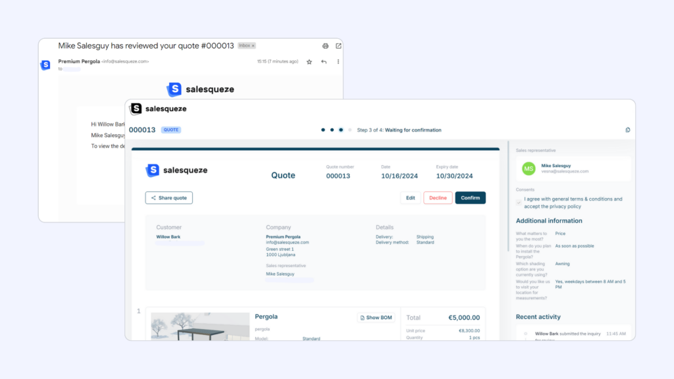Decline the quote
This screenshot has width=674, height=379.
click(438, 197)
